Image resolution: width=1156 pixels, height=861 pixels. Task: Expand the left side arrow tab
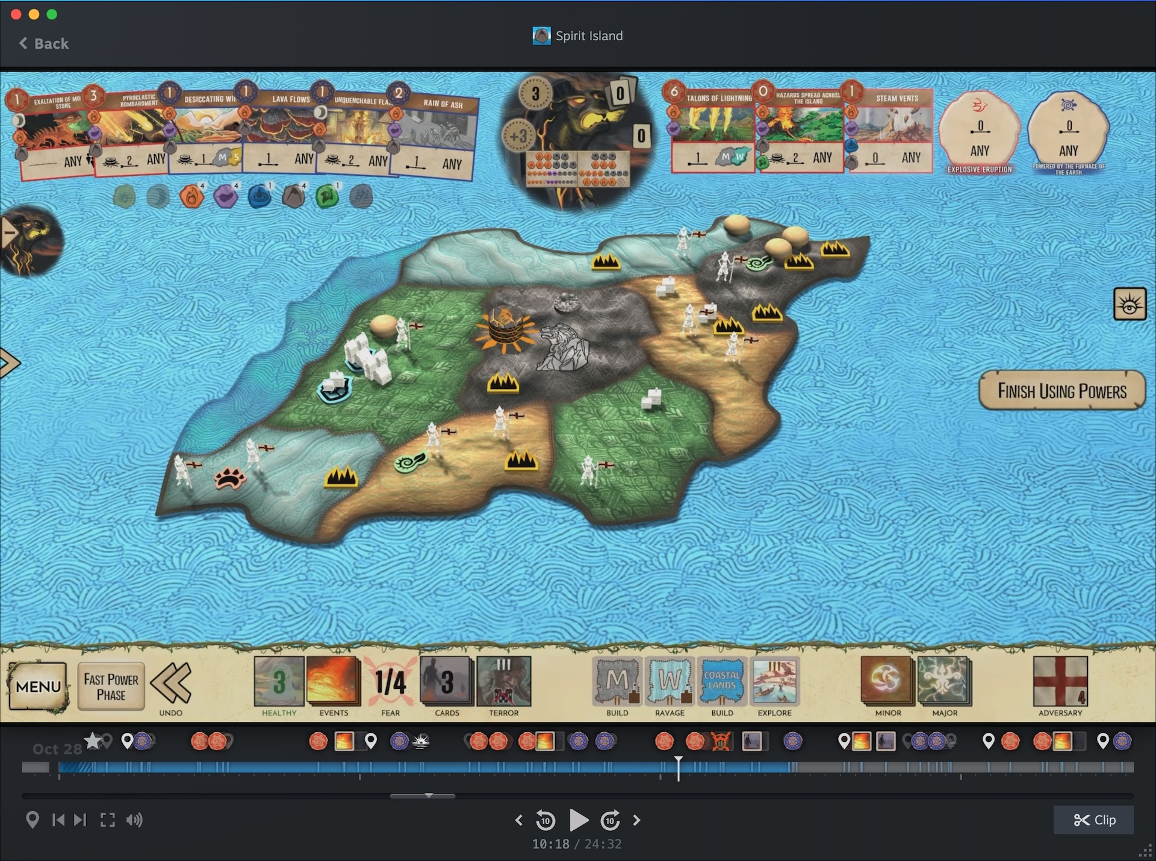tap(10, 363)
